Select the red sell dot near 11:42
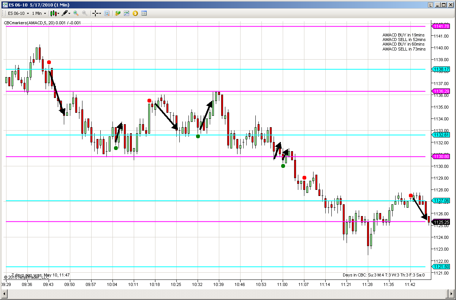This screenshot has width=456, height=300. pos(411,196)
